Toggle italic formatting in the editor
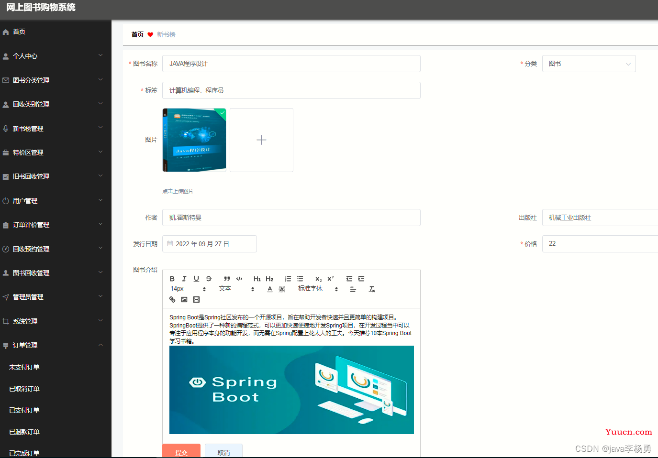Image resolution: width=658 pixels, height=458 pixels. [184, 279]
